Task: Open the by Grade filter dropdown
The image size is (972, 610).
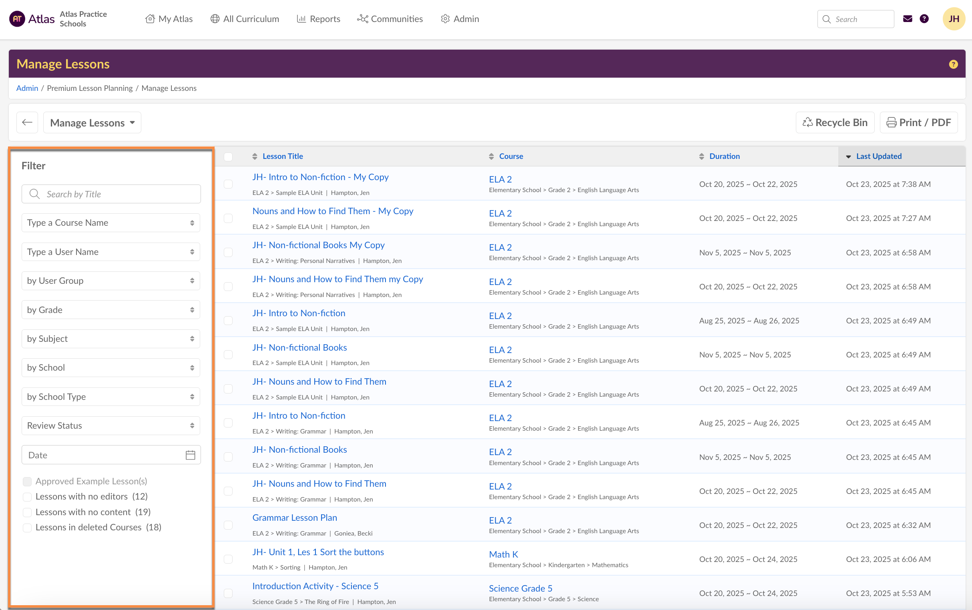Action: coord(110,310)
